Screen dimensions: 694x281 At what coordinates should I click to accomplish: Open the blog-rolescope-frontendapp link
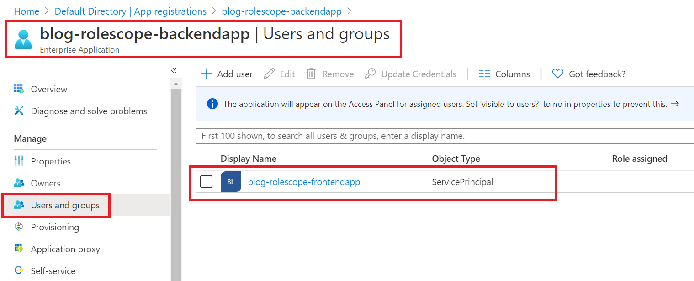304,182
